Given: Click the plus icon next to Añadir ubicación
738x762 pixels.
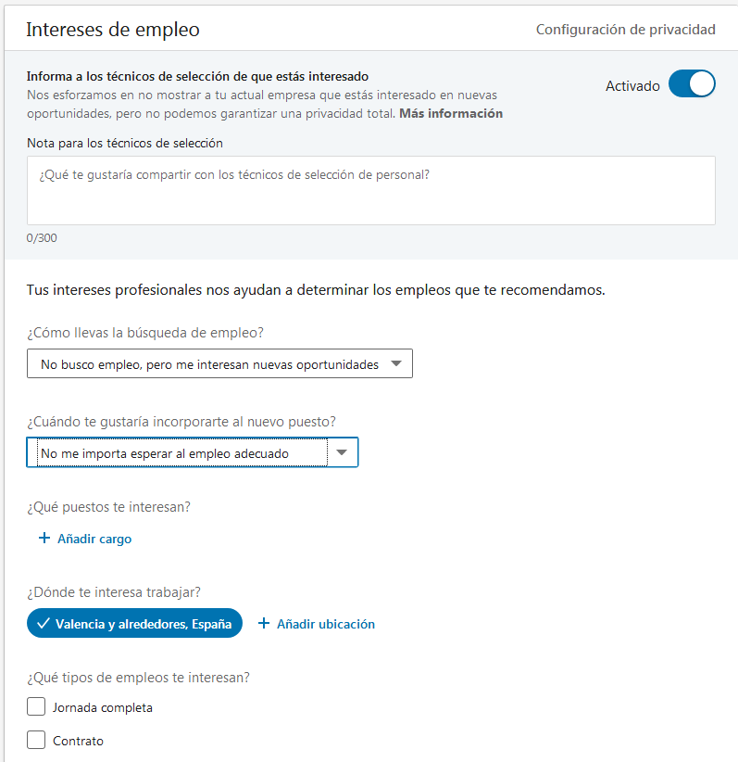Looking at the screenshot, I should [267, 623].
